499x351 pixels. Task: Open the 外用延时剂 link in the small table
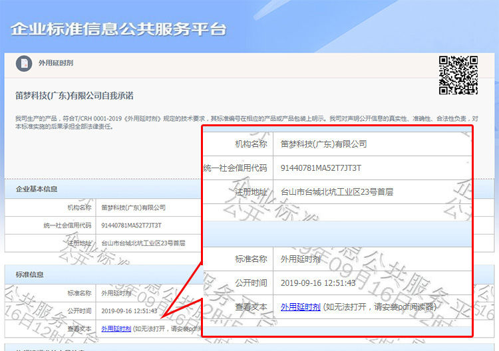tap(116, 328)
